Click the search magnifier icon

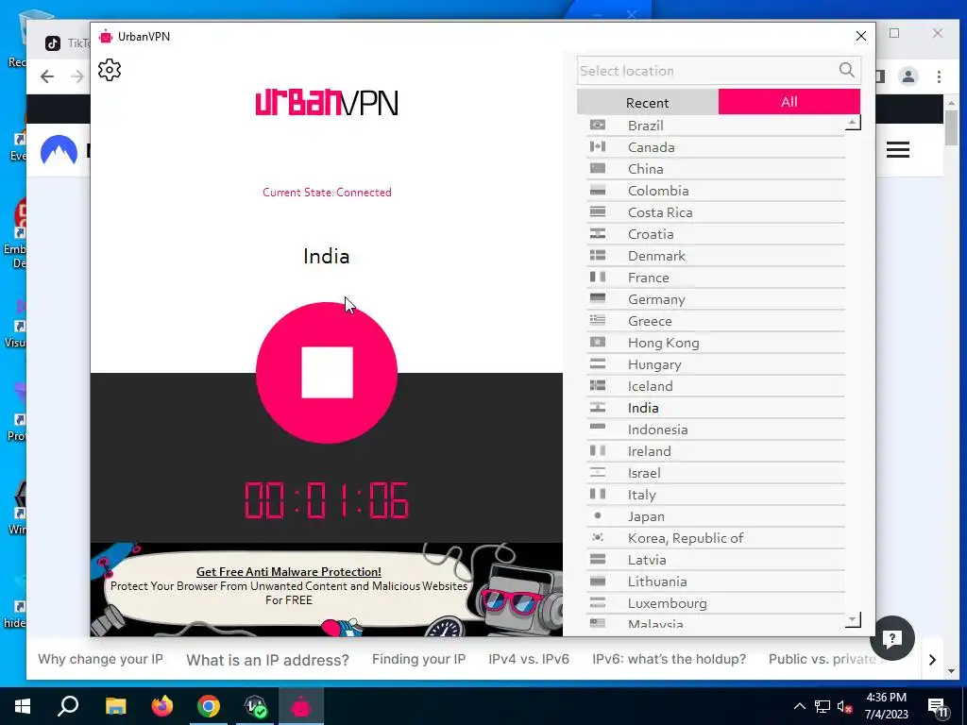coord(847,70)
